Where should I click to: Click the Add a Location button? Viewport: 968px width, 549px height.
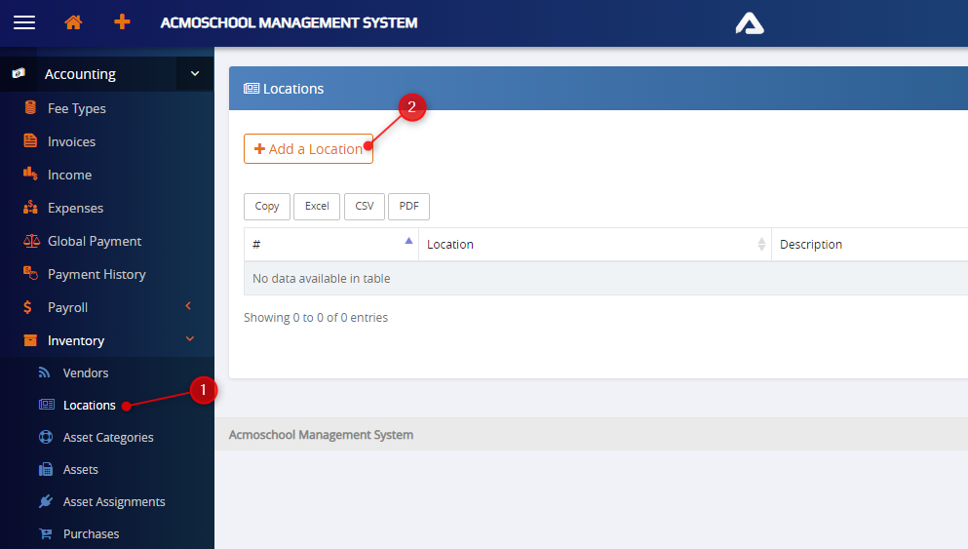tap(308, 149)
